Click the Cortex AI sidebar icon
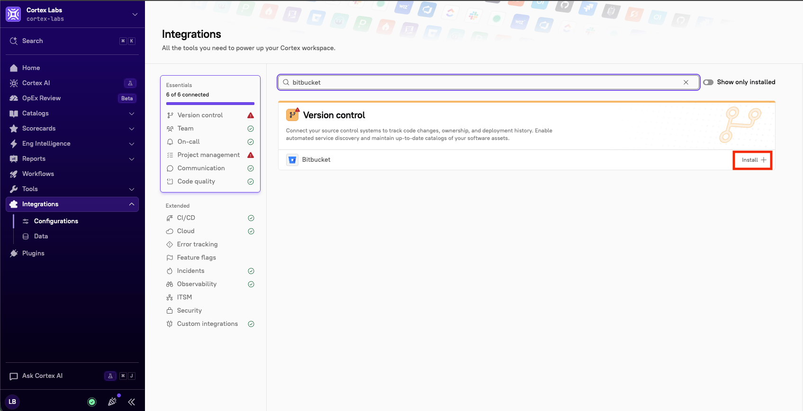The height and width of the screenshot is (411, 803). click(x=14, y=83)
